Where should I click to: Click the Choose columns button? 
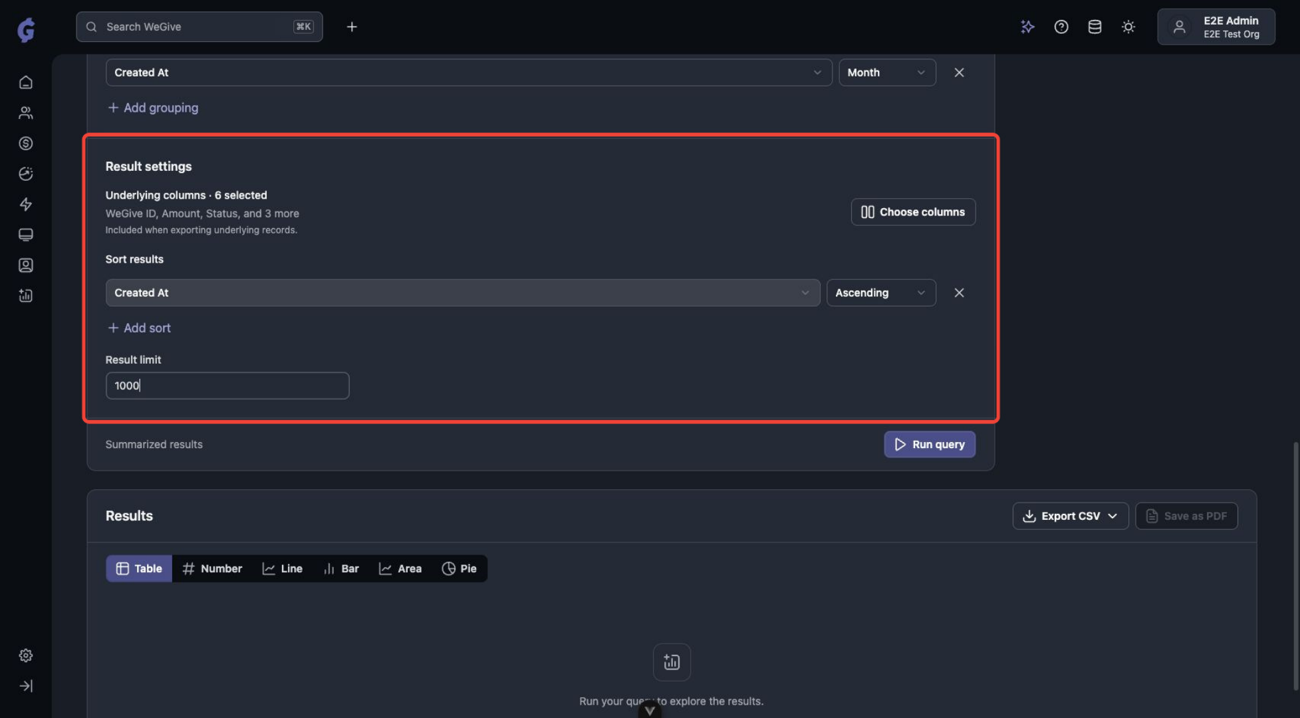click(913, 212)
